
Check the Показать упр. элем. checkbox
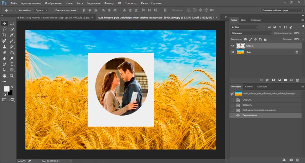(53, 10)
